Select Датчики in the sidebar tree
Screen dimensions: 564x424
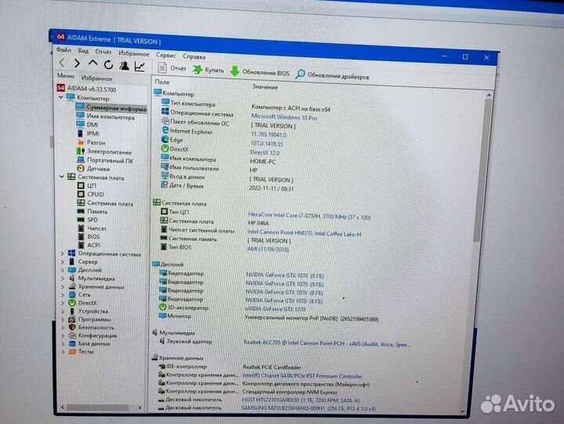[98, 168]
